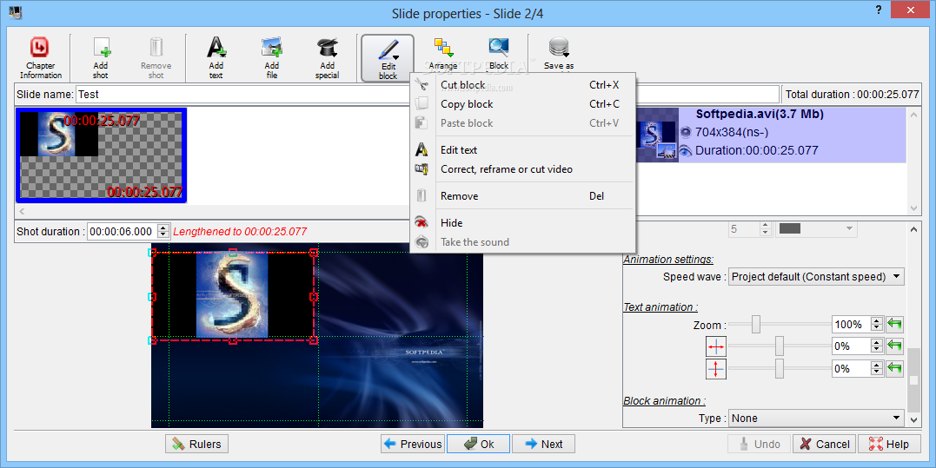936x468 pixels.
Task: Click the eye icon next to 704x384(ns-)
Action: pos(686,132)
